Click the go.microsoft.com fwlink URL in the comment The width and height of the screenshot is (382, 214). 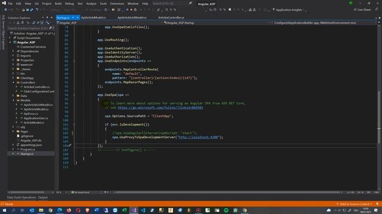click(x=161, y=108)
